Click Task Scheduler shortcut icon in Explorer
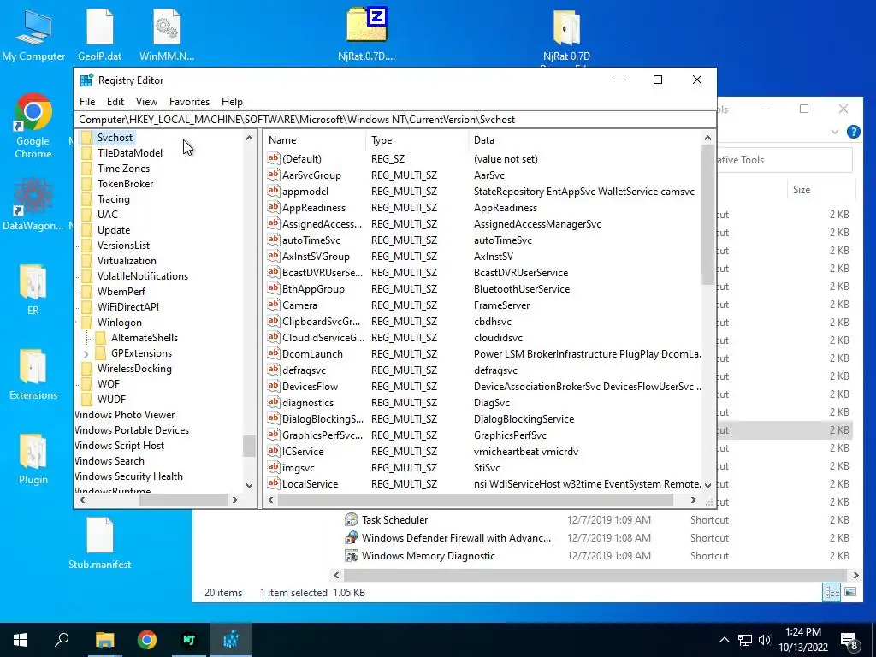This screenshot has height=657, width=876. click(x=352, y=519)
